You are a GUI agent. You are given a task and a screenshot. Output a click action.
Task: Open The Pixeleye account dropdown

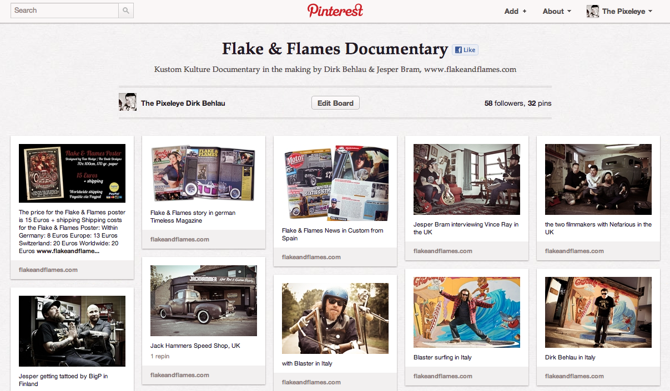point(627,11)
